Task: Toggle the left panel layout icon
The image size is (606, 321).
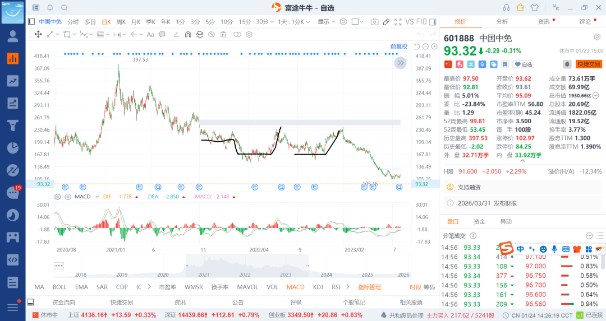Action: click(31, 22)
